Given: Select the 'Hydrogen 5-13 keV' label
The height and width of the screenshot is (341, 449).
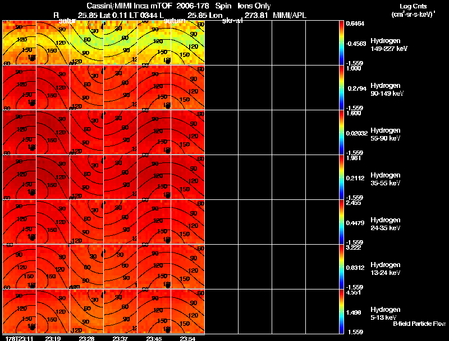Looking at the screenshot, I should coord(386,314).
